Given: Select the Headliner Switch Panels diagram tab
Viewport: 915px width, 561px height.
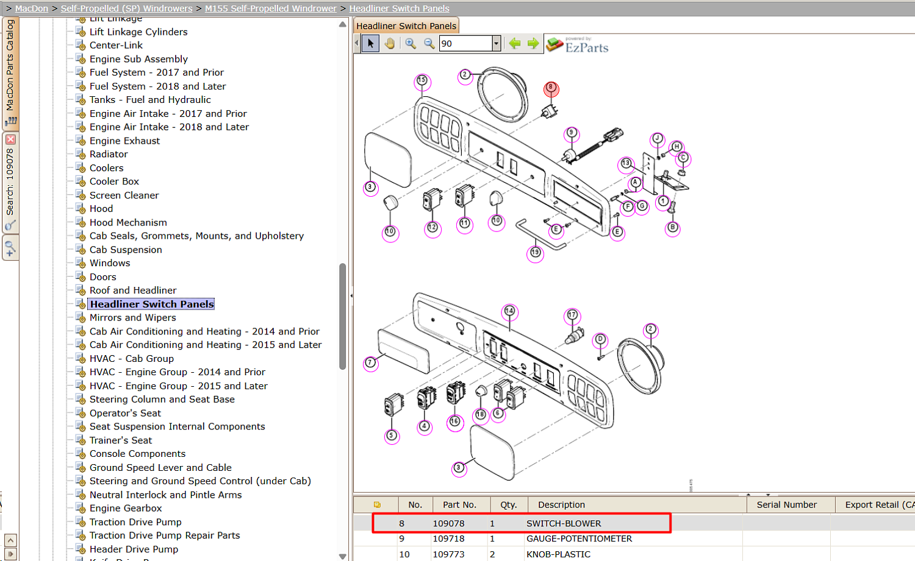Looking at the screenshot, I should point(406,26).
